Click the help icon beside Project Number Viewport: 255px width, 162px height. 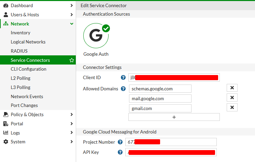click(120, 142)
